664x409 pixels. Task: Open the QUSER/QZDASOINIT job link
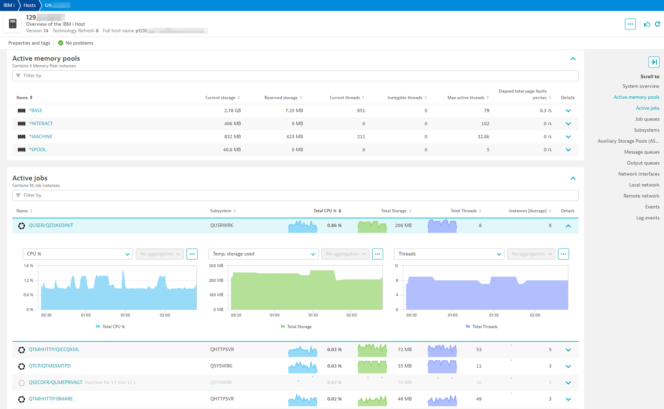click(x=51, y=226)
